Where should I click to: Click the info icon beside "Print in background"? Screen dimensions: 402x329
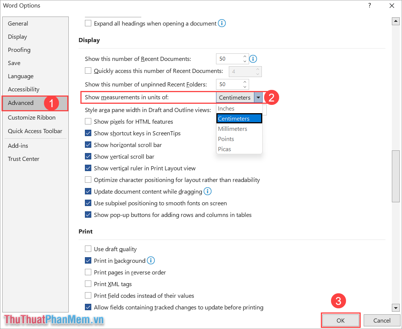click(x=151, y=261)
